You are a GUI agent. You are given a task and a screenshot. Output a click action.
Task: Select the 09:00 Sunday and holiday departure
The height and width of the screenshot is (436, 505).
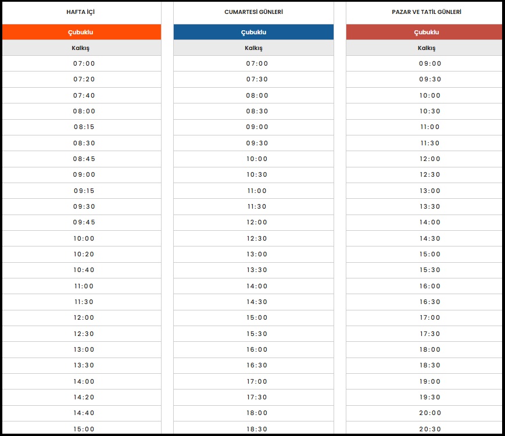tap(430, 64)
